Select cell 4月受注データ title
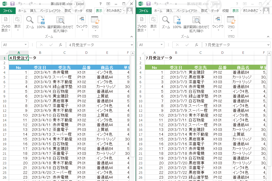The image size is (272, 181). [x=19, y=58]
